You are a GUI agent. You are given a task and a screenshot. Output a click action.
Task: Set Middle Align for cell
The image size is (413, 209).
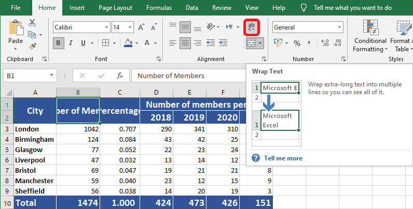[185, 27]
